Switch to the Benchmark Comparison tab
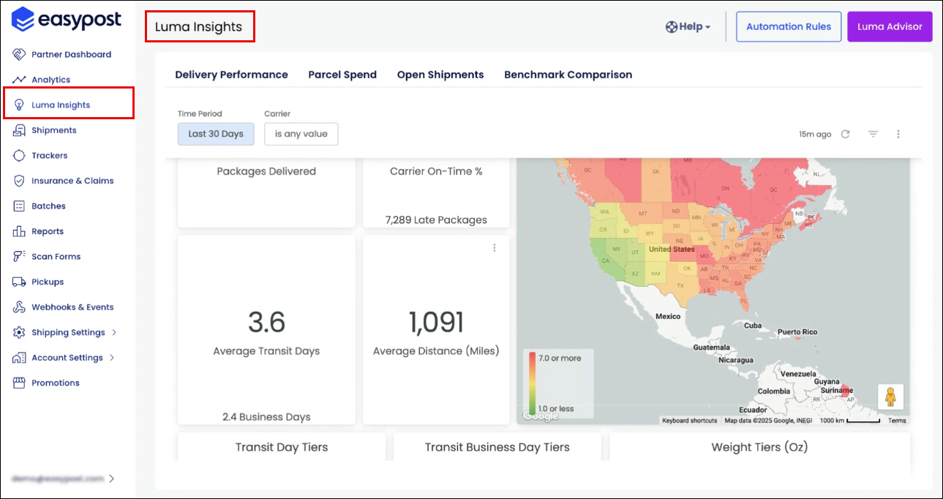Screen dimensions: 943x499 point(568,75)
